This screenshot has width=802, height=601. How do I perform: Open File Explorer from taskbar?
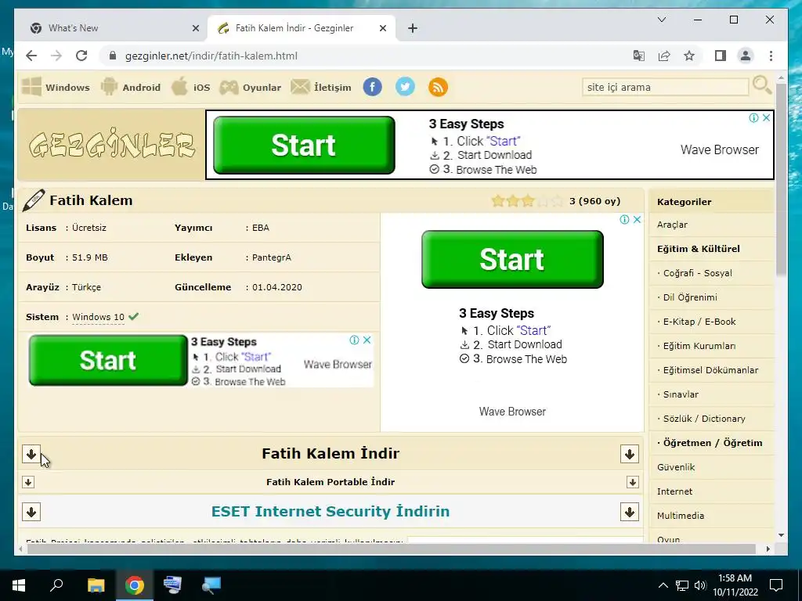point(96,585)
